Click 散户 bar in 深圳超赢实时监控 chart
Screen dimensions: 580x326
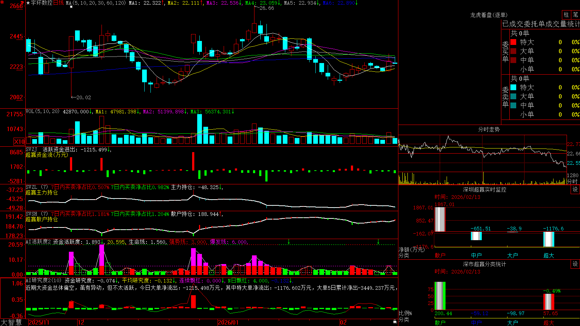(440, 219)
